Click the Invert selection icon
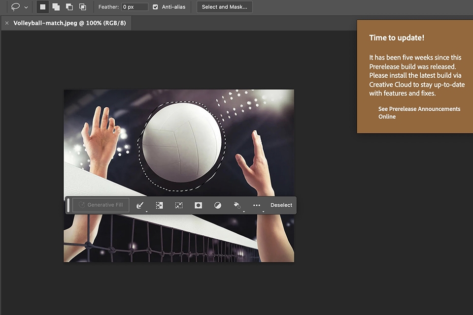 [159, 205]
